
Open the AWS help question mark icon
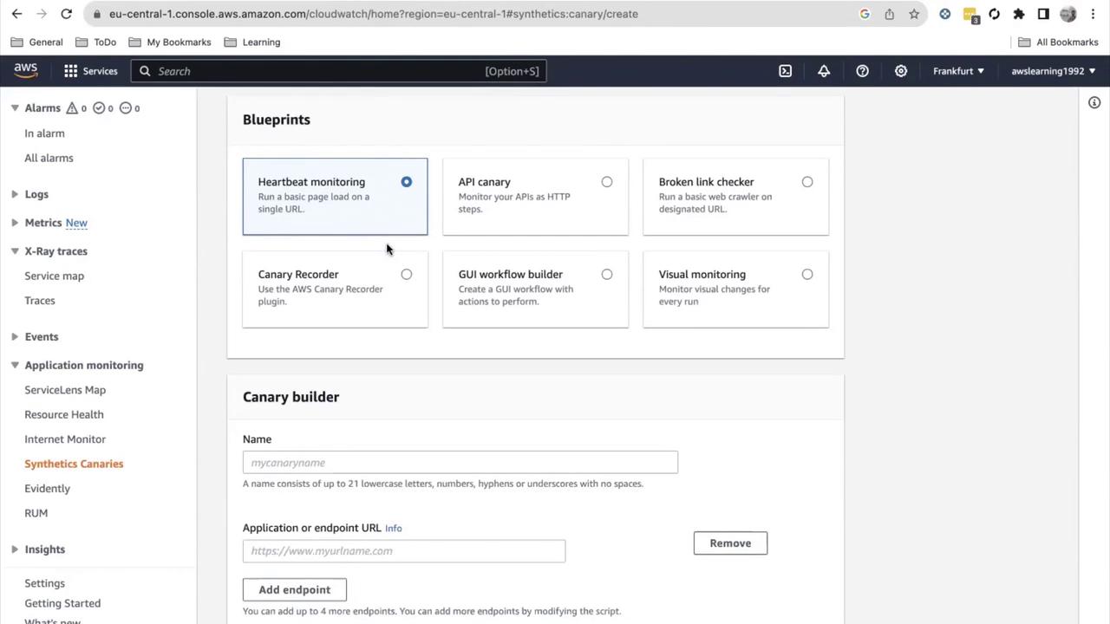click(x=862, y=71)
